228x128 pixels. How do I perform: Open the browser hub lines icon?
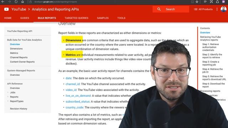tap(205, 2)
